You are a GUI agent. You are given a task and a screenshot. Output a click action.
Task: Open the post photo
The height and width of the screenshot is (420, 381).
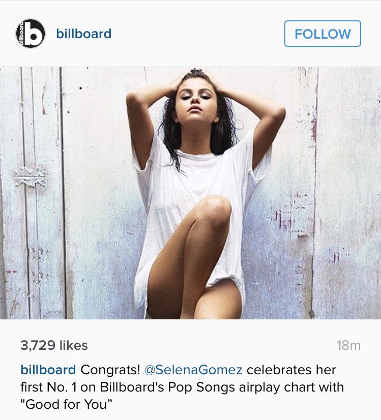point(190,193)
